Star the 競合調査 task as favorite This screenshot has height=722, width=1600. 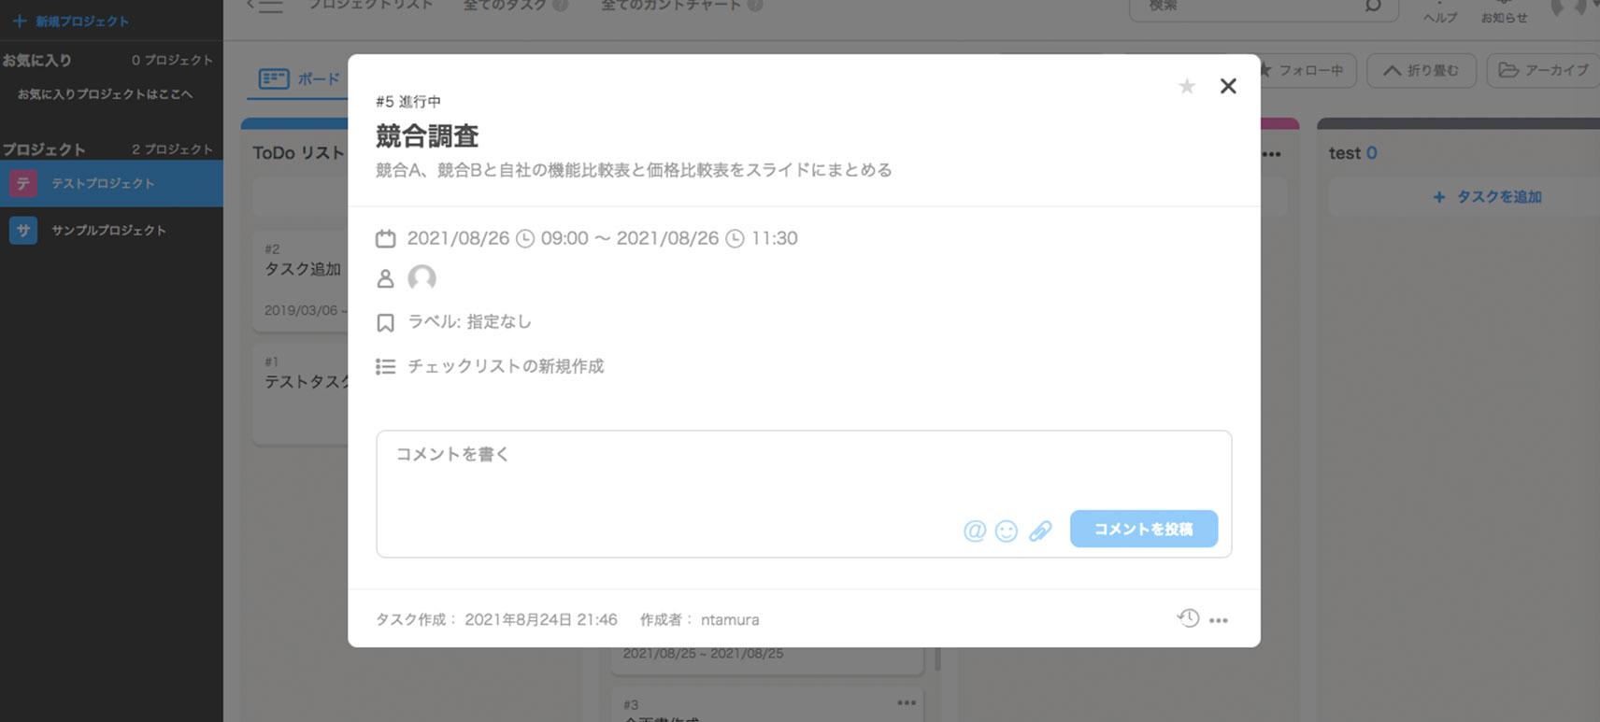(x=1187, y=87)
